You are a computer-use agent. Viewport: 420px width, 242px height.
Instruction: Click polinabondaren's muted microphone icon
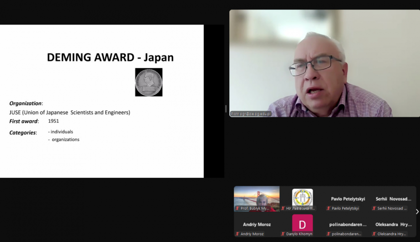coord(329,234)
